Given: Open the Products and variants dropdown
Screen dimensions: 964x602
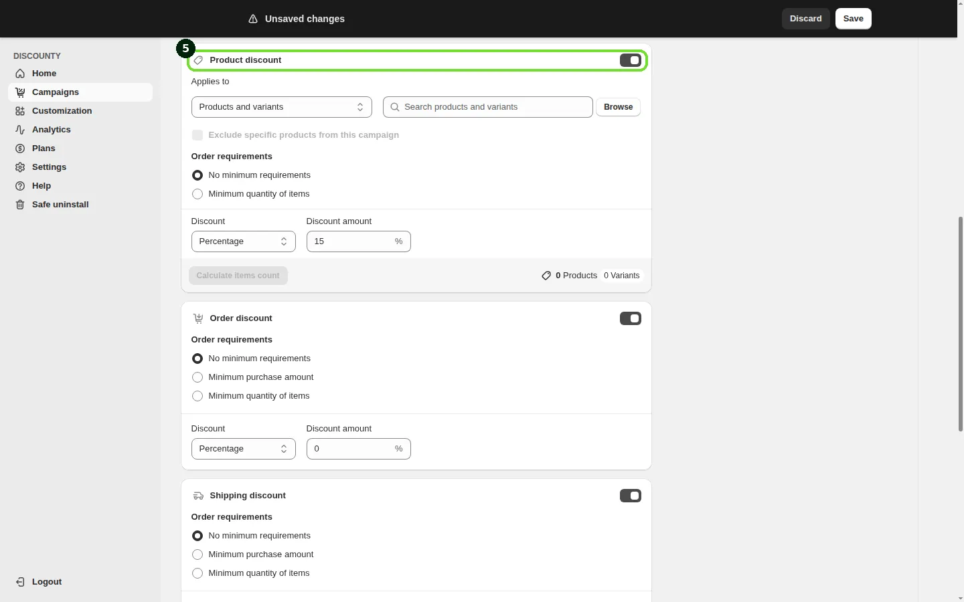Looking at the screenshot, I should tap(282, 107).
